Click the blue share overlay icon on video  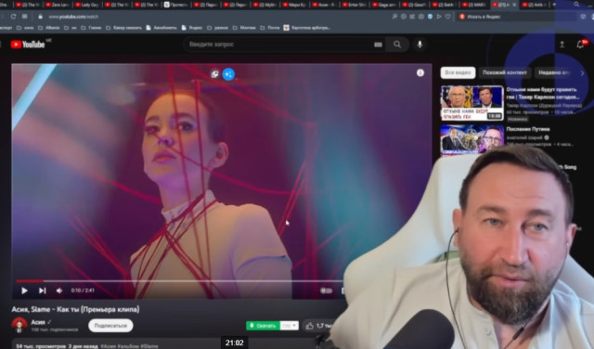click(x=228, y=74)
